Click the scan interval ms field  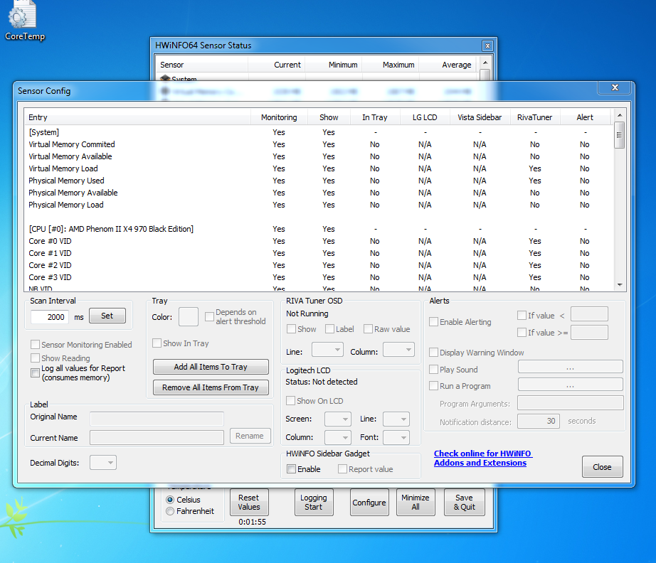point(49,317)
